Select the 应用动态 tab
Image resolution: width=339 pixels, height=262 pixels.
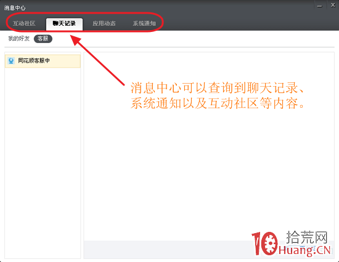[x=104, y=23]
